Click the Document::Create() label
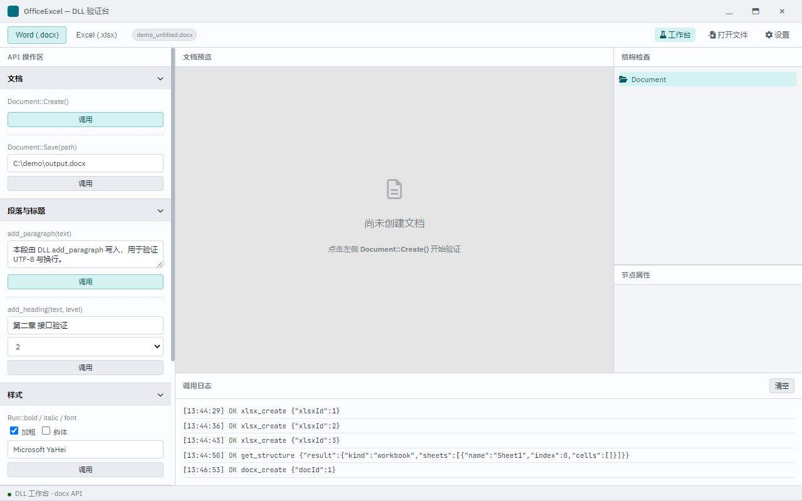Image resolution: width=802 pixels, height=501 pixels. tap(38, 101)
